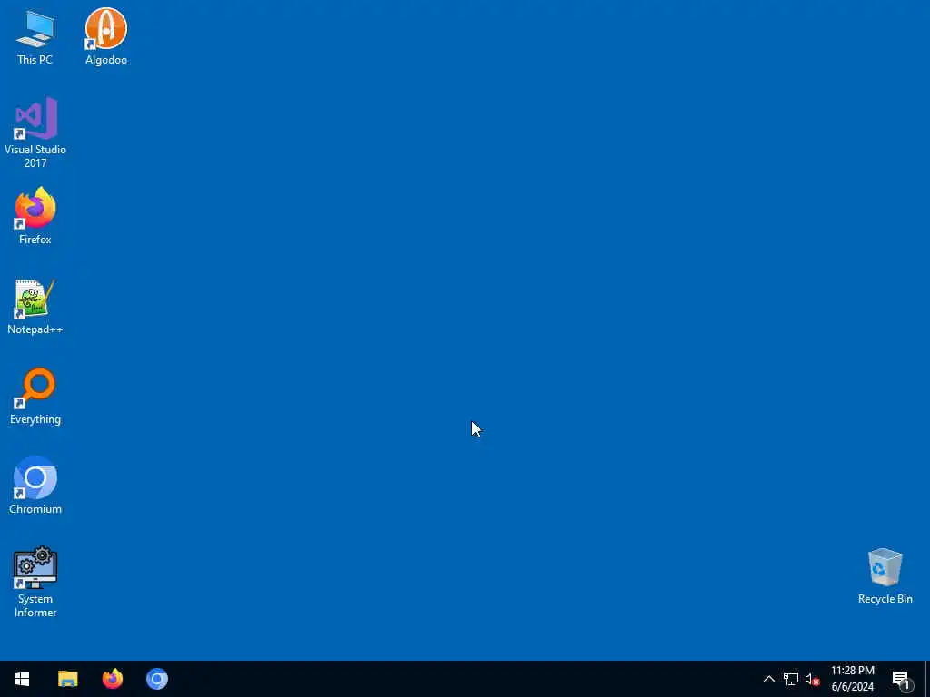Image resolution: width=930 pixels, height=697 pixels.
Task: Select the Recycle Bin icon
Action: coord(885,576)
